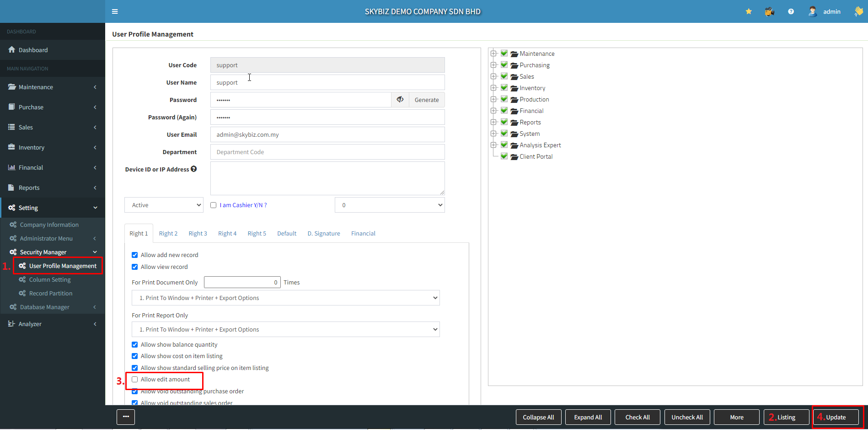
Task: Click the waving hand icon top right
Action: point(858,11)
